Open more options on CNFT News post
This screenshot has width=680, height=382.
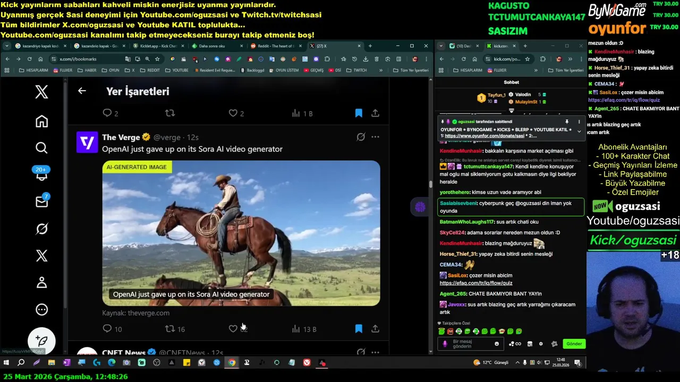375,352
